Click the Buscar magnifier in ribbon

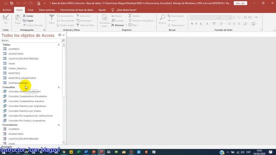point(162,18)
